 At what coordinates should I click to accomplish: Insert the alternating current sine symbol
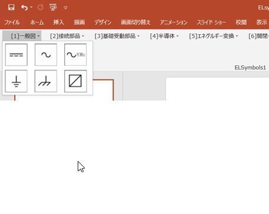click(46, 55)
